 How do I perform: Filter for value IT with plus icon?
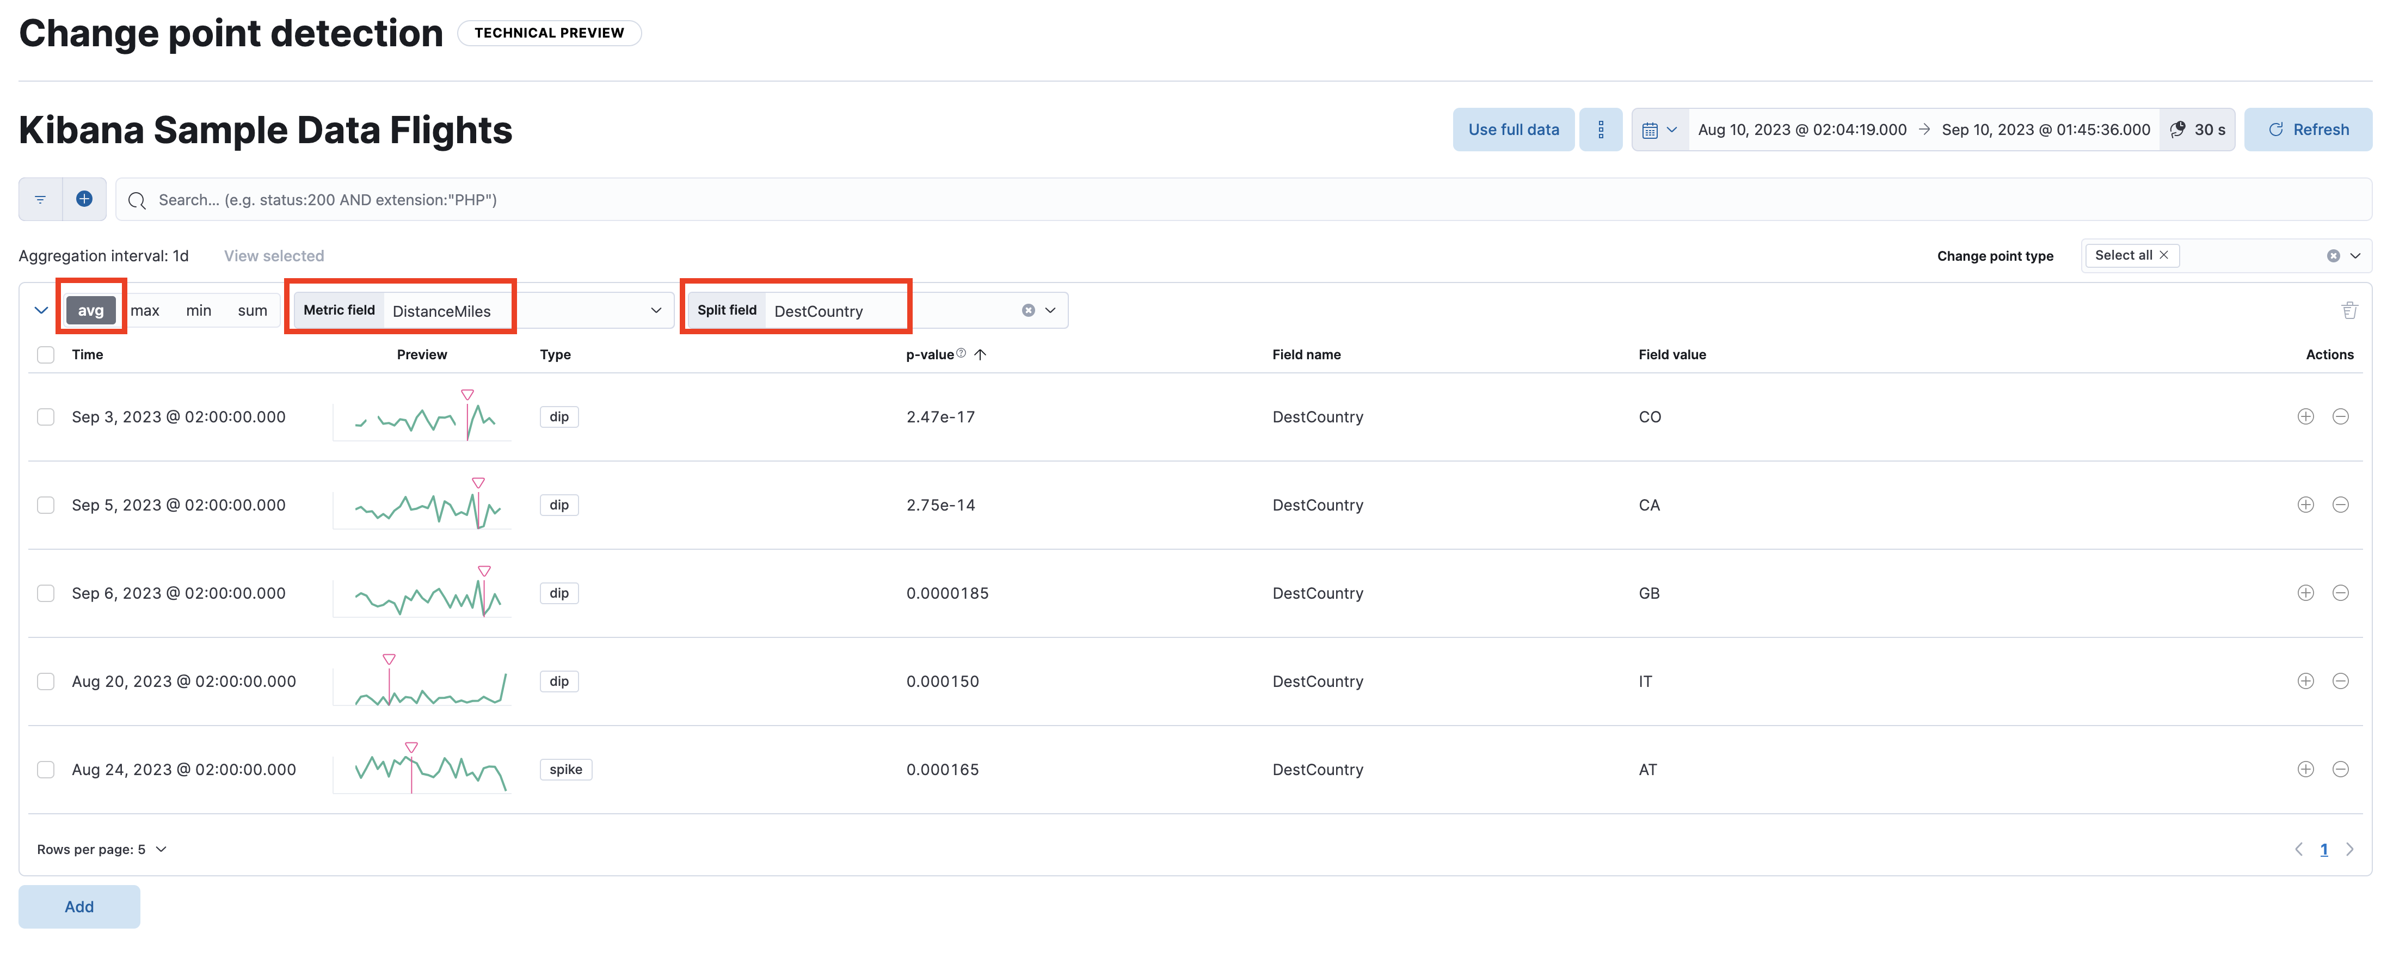[2305, 681]
